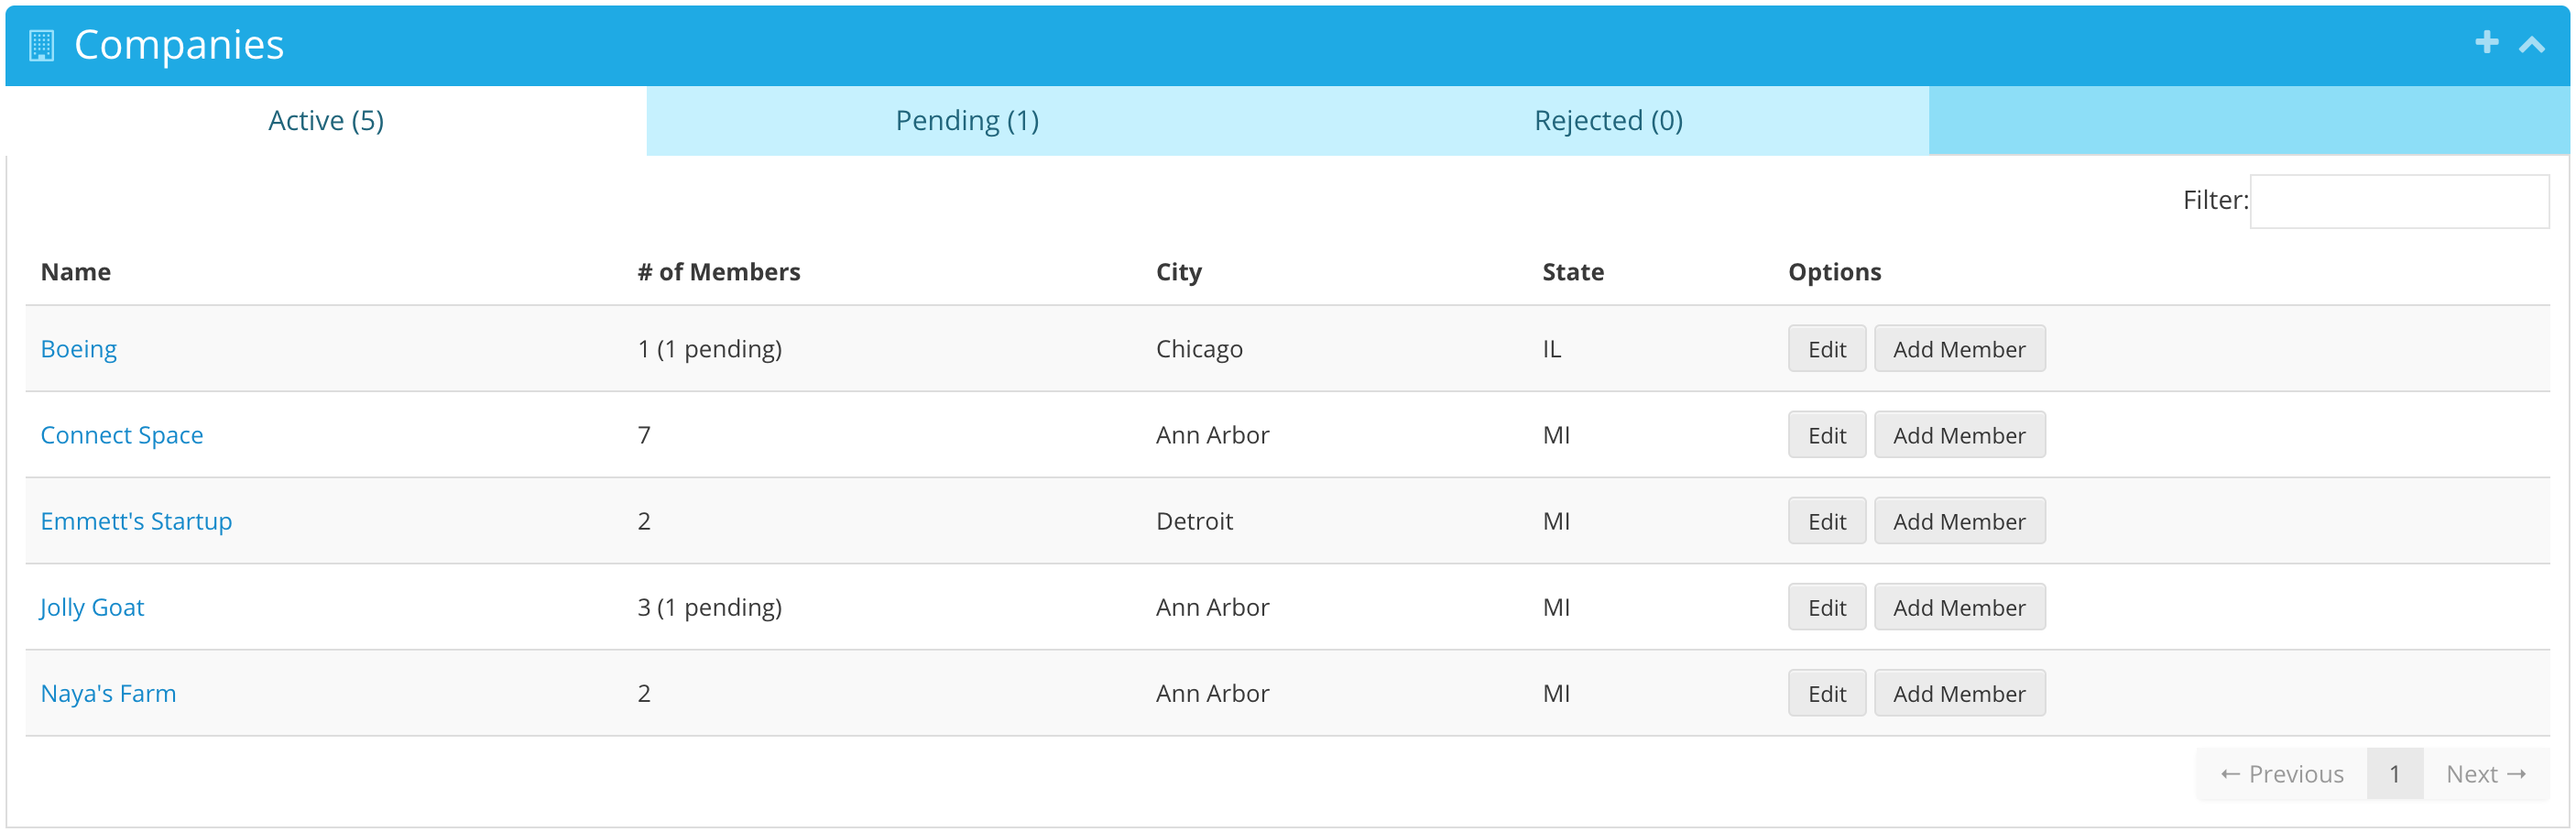Screen dimensions: 2576x832
Task: Open the Connect Space company link
Action: click(121, 435)
